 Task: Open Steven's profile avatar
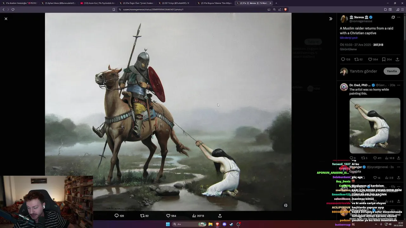[344, 19]
